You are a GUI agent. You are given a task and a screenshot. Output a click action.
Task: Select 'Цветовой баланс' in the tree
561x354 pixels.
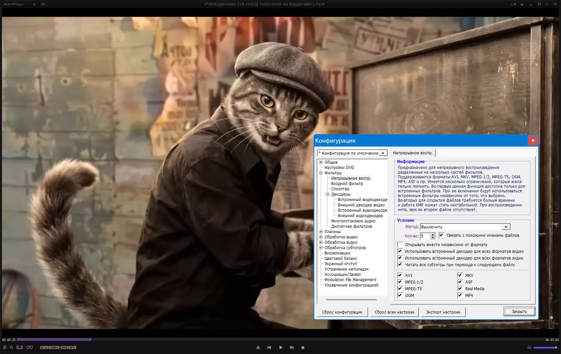(341, 259)
